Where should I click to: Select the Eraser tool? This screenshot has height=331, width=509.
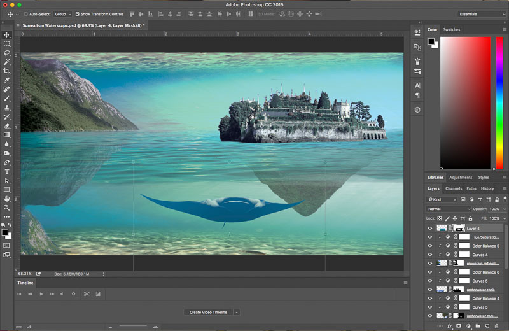pyautogui.click(x=6, y=125)
